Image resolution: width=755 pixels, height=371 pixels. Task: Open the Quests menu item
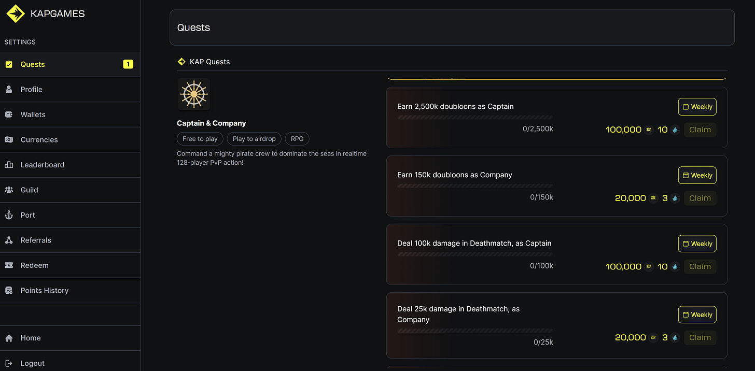coord(70,64)
